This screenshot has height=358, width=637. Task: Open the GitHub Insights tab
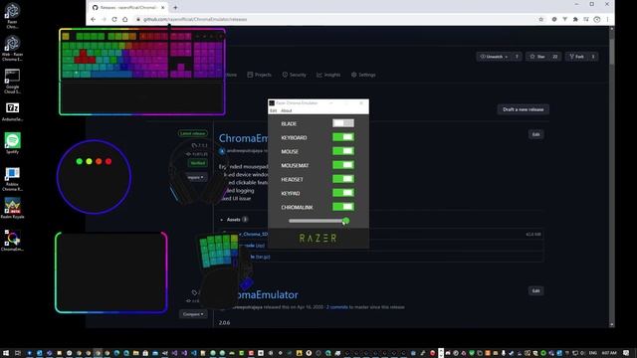coord(328,75)
